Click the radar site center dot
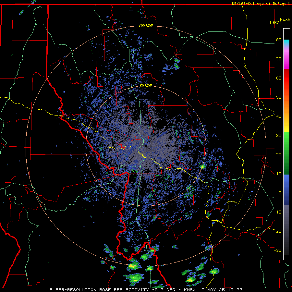 146,146
